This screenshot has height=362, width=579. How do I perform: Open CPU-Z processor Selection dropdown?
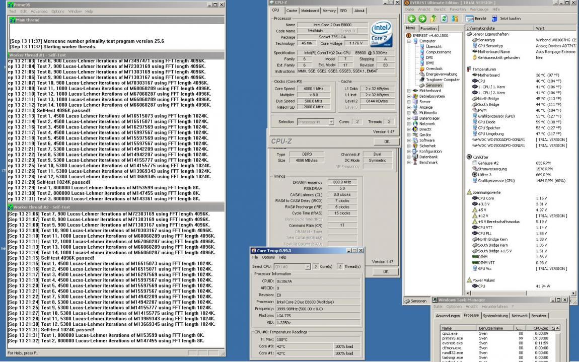(x=331, y=122)
